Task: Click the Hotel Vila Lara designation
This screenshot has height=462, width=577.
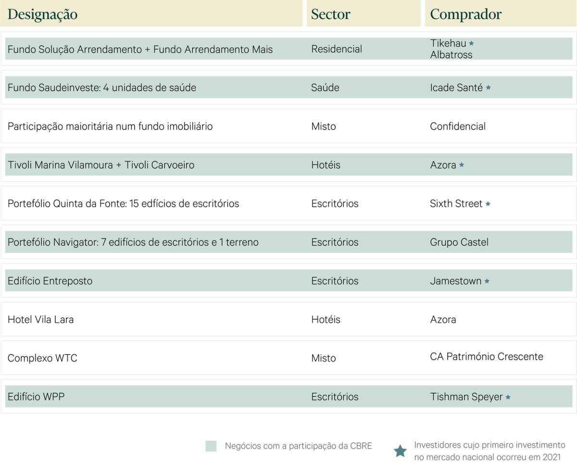Action: pyautogui.click(x=41, y=320)
